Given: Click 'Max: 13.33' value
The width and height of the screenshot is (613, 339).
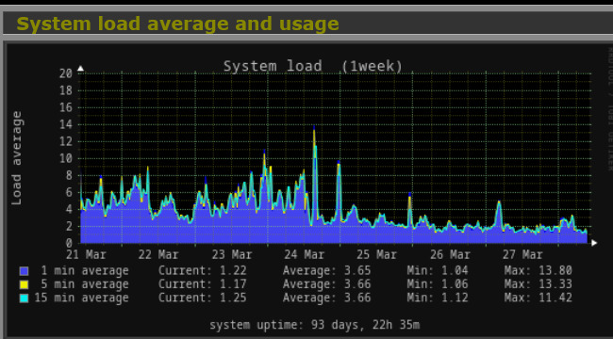Looking at the screenshot, I should 538,284.
